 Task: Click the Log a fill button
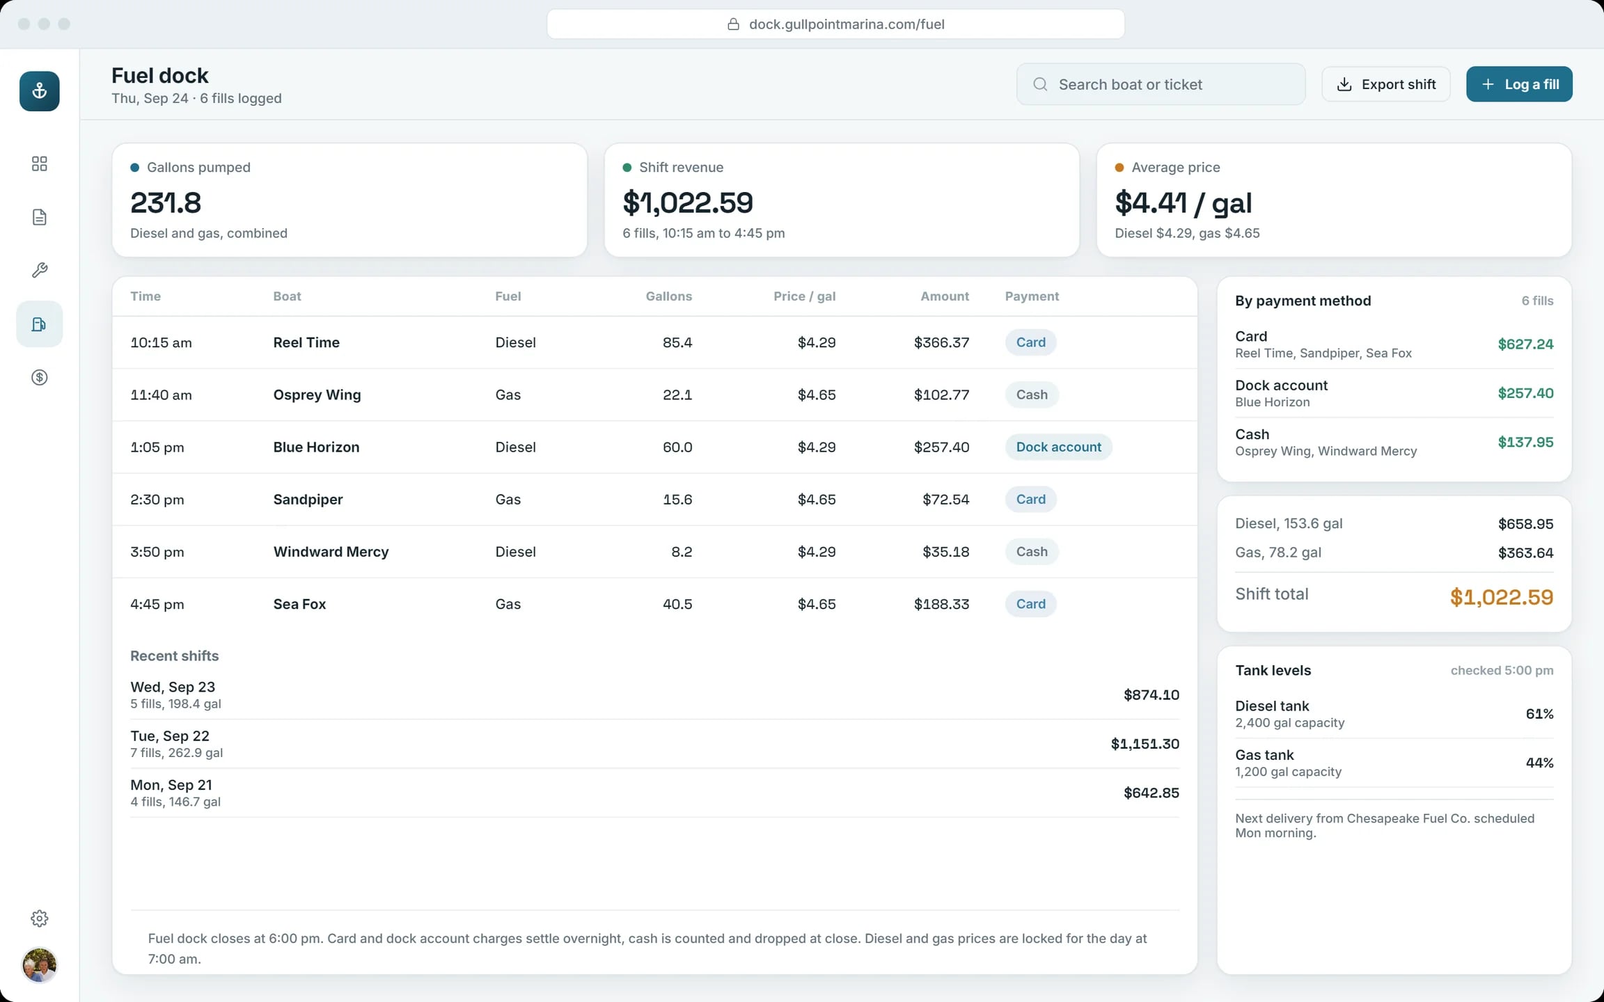click(1519, 84)
